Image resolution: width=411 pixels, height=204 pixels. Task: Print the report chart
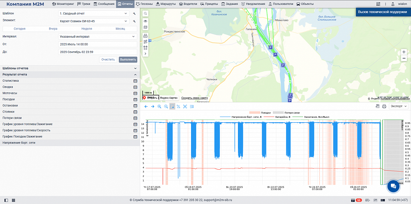tap(384, 106)
